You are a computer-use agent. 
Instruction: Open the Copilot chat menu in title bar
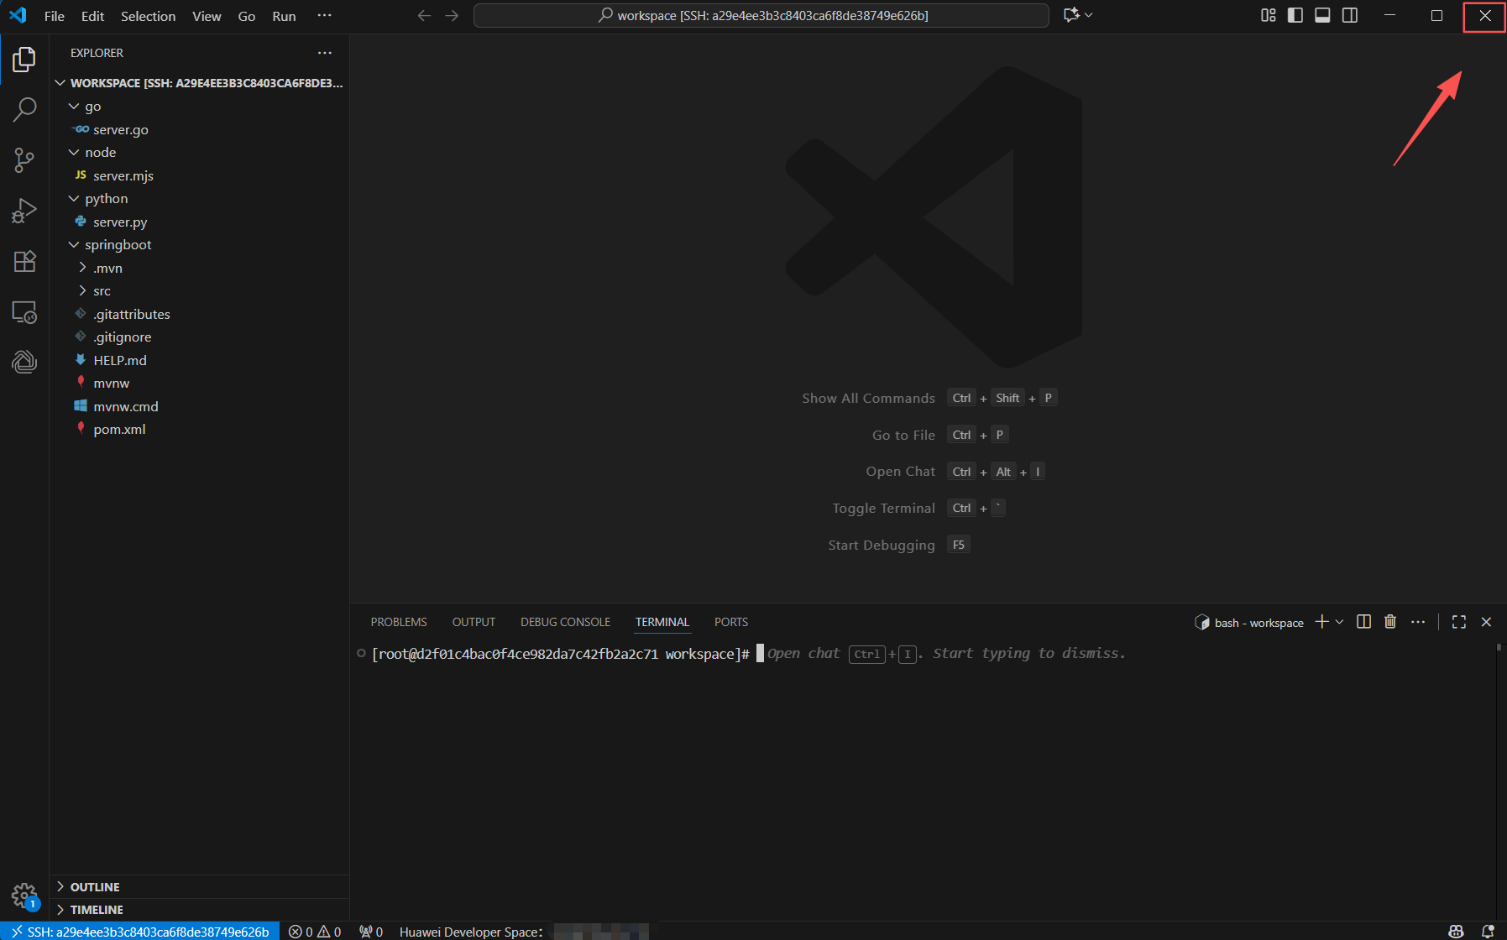point(1078,15)
